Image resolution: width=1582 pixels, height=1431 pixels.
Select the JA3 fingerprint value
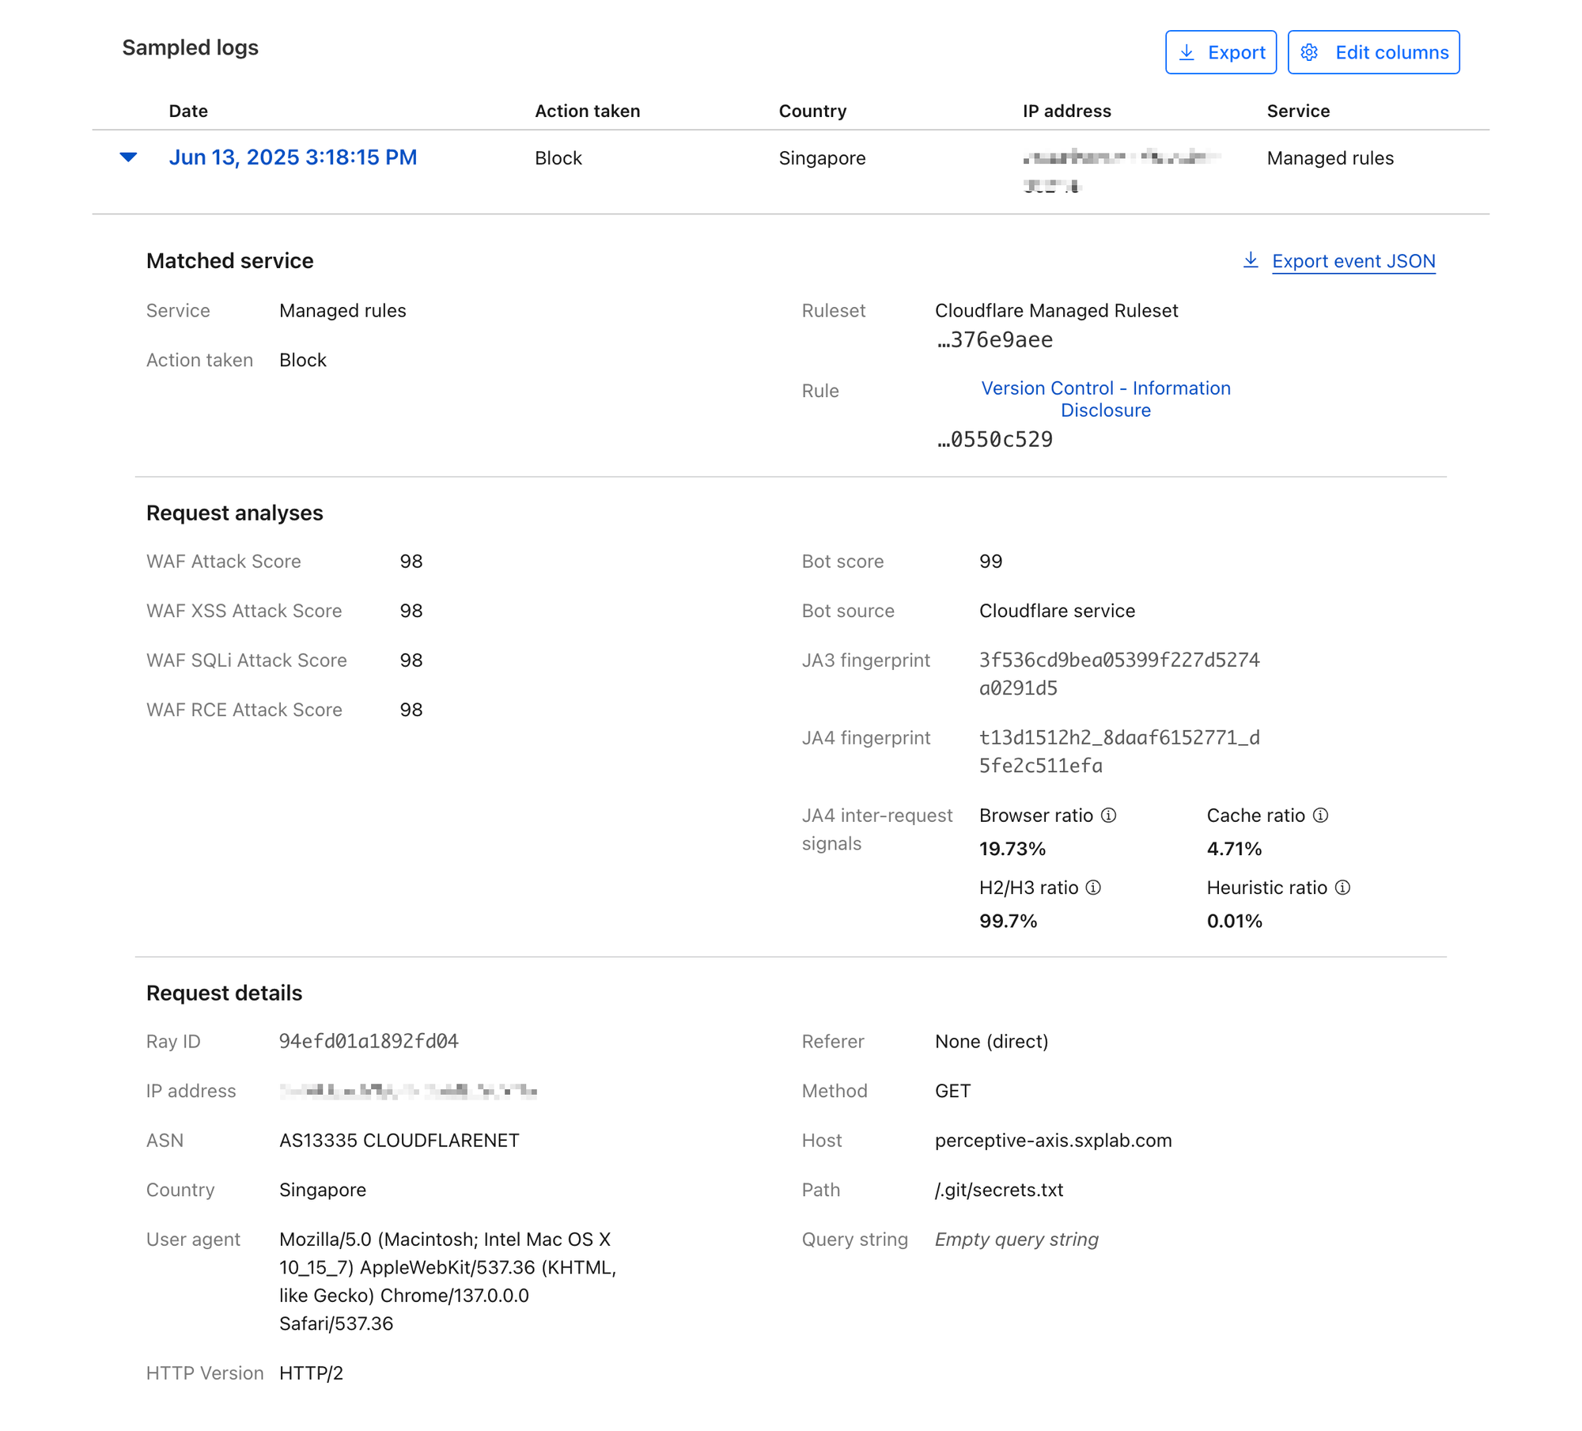tap(1119, 674)
